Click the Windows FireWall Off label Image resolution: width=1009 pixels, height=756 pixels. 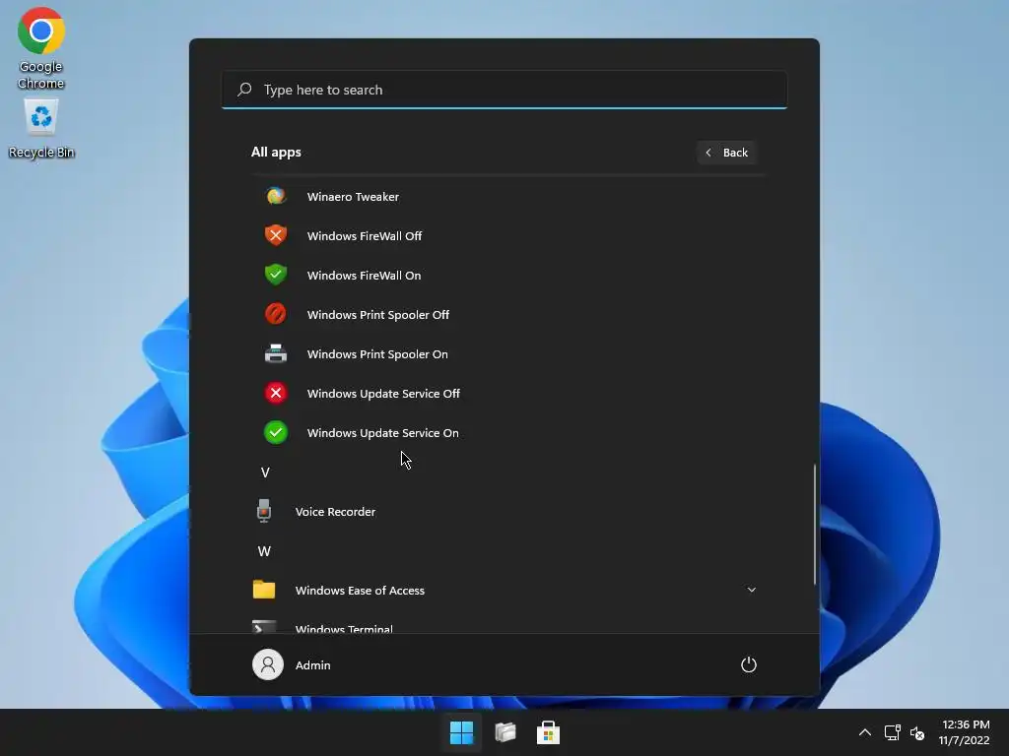click(365, 236)
